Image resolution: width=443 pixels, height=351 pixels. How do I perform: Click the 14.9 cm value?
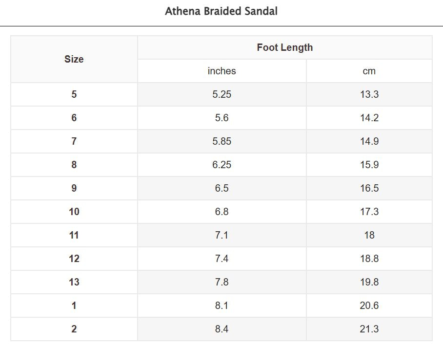369,141
